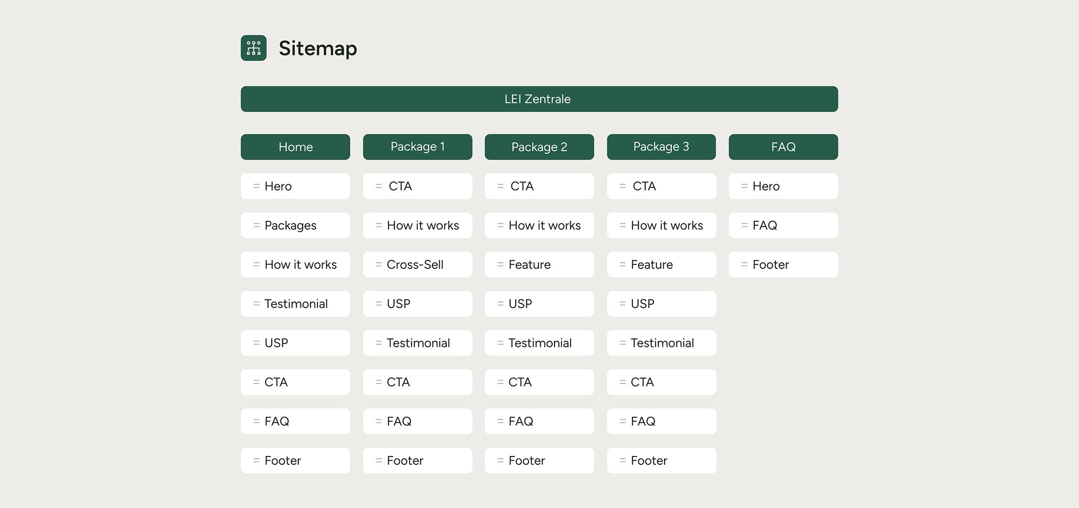Select lower CTA block in Package 3
The height and width of the screenshot is (508, 1079).
click(x=661, y=382)
